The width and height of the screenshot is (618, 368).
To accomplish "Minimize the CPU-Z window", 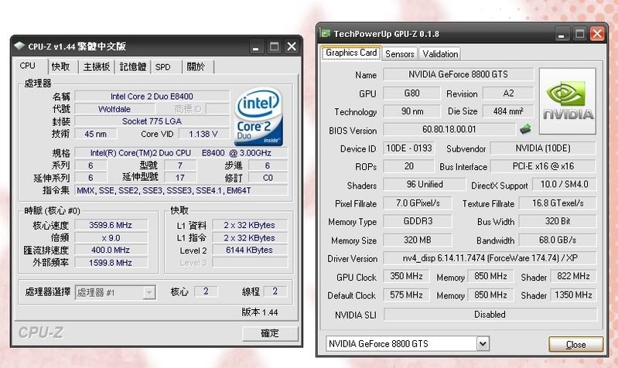I will (256, 47).
